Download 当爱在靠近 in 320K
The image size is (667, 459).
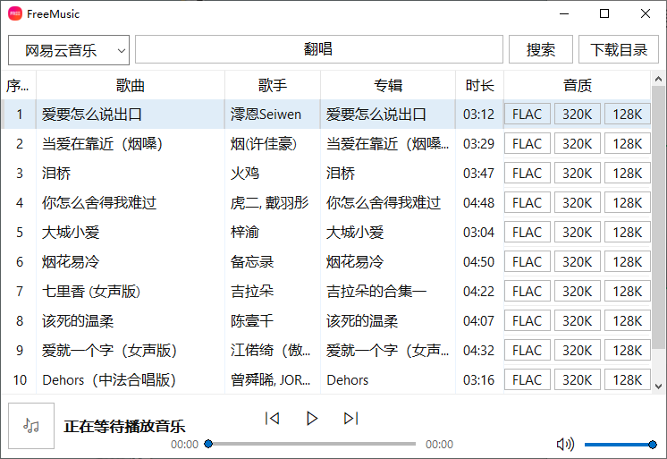[x=578, y=143]
